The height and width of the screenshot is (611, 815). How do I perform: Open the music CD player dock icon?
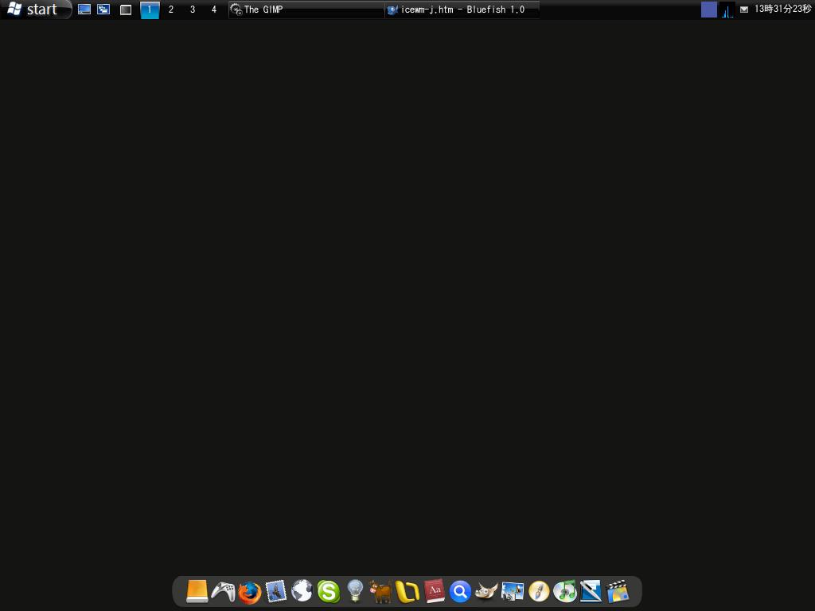tap(565, 591)
